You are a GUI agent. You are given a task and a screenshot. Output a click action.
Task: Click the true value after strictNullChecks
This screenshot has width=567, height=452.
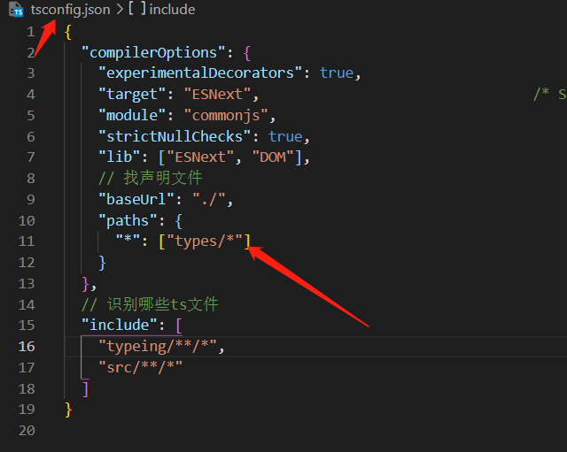point(285,136)
